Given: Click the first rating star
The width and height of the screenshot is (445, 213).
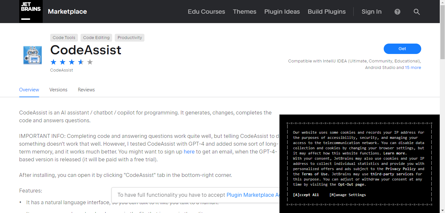Looking at the screenshot, I should pyautogui.click(x=53, y=62).
